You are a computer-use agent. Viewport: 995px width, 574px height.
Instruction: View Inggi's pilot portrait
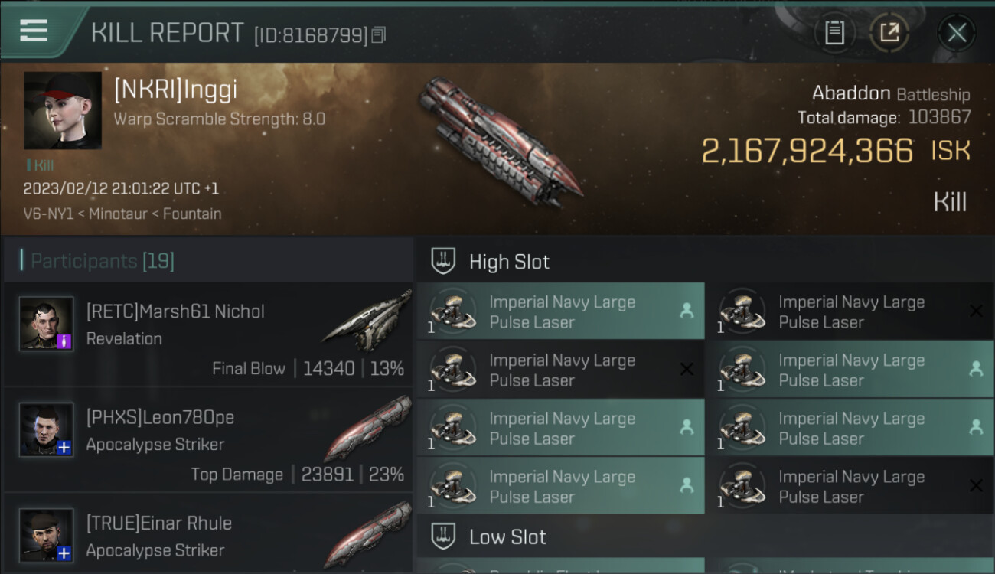point(63,110)
